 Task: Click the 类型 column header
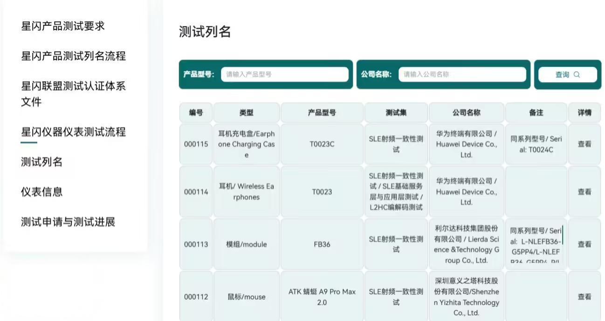[247, 112]
